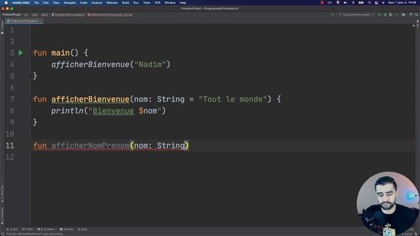Open the Help menu
420x236 pixels.
(x=182, y=3)
